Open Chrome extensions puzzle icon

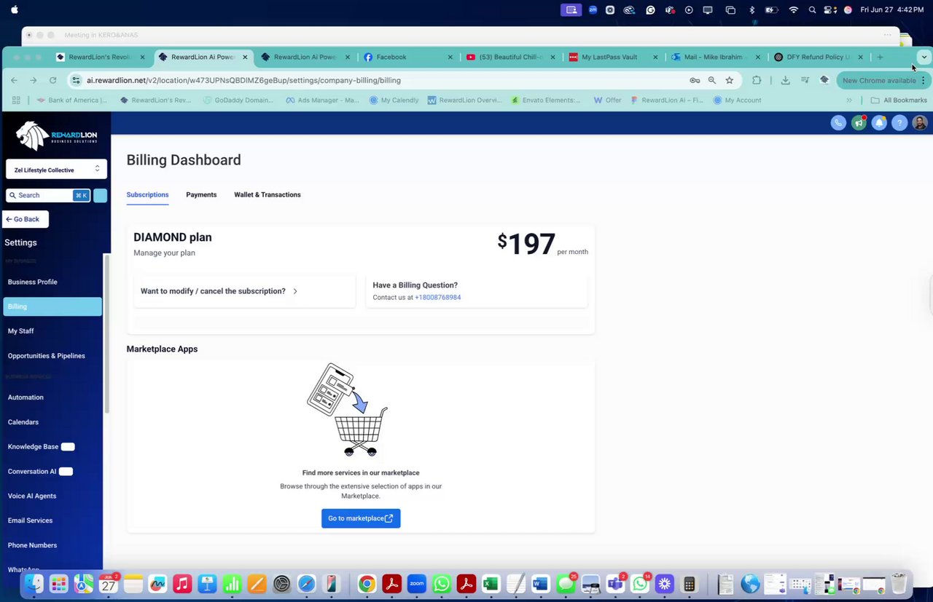pyautogui.click(x=757, y=80)
